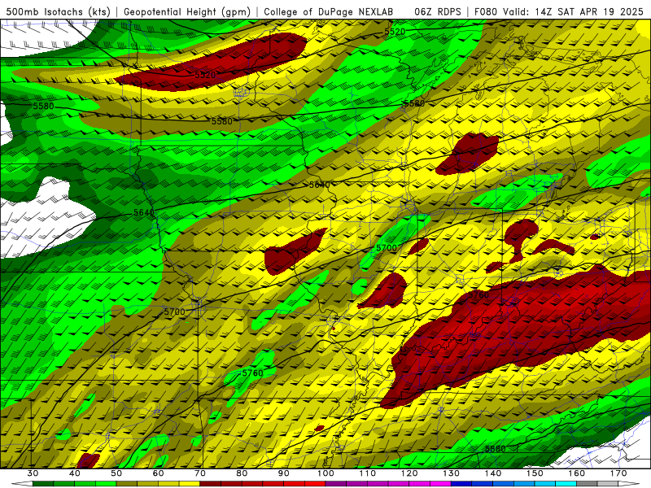Click the '500mb Isotachs (kts)' title text
This screenshot has height=488, width=651.
(58, 11)
